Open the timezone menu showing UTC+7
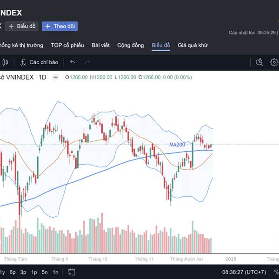 (x=244, y=272)
